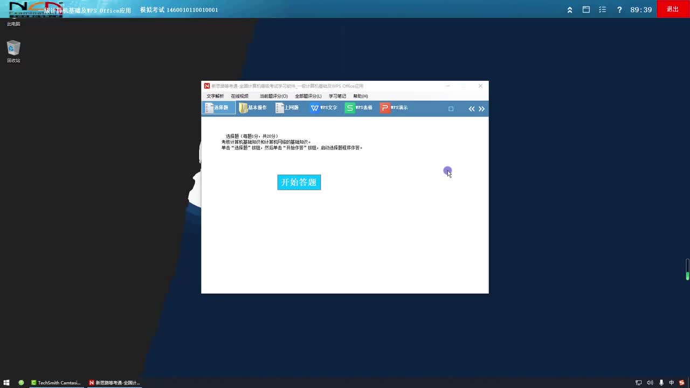This screenshot has height=388, width=690.
Task: Open the WPS文字 section
Action: (x=323, y=108)
